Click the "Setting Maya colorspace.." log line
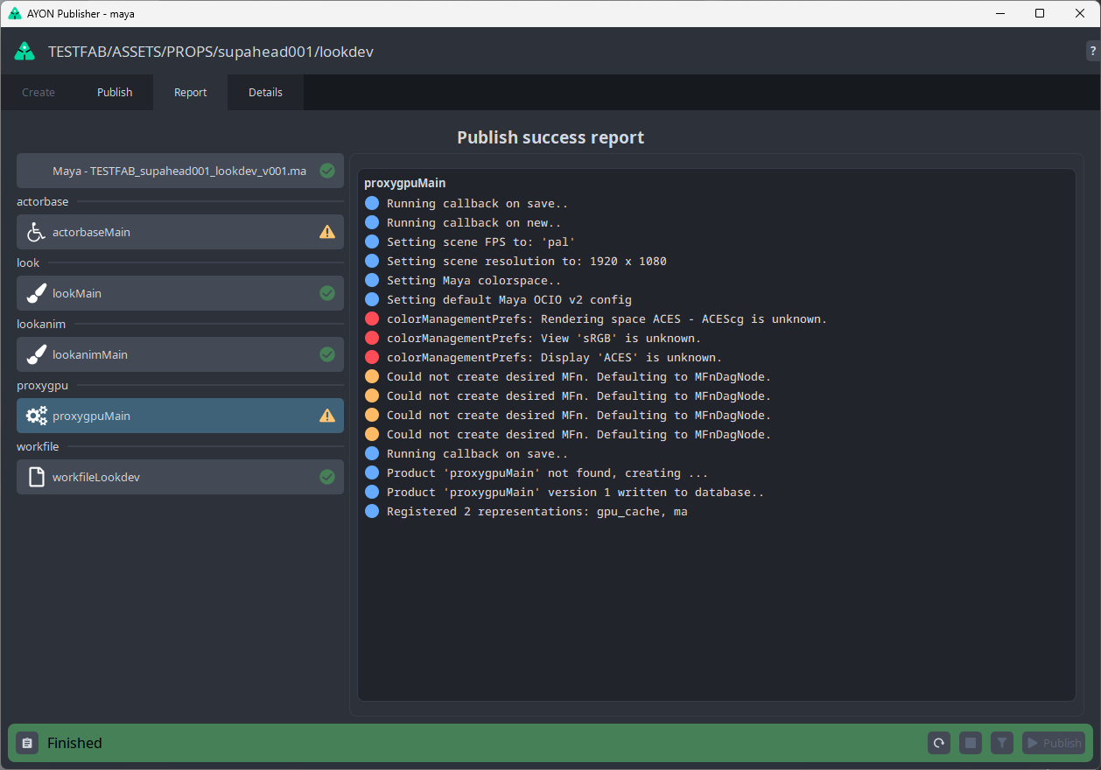This screenshot has height=770, width=1101. pos(474,280)
